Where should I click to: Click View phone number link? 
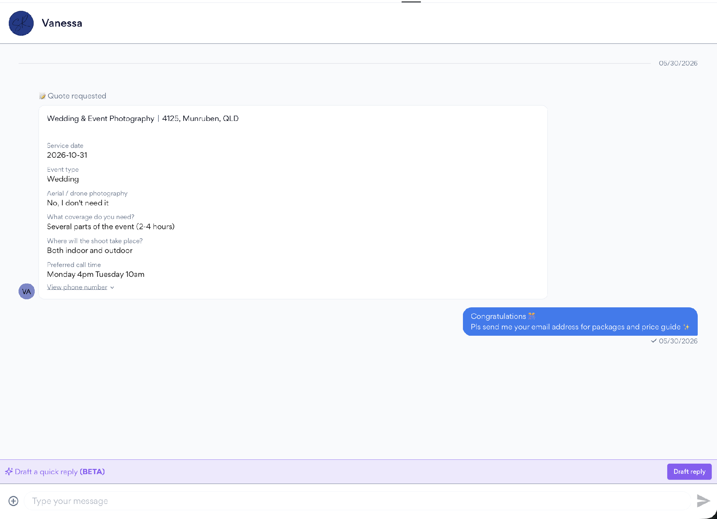coord(77,287)
